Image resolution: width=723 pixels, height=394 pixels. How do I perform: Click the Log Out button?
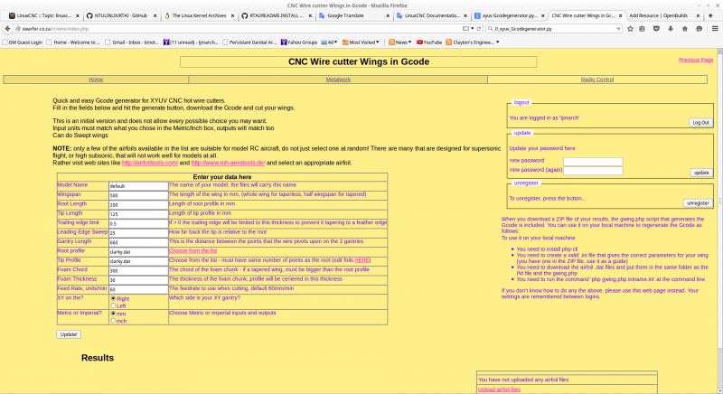[700, 122]
